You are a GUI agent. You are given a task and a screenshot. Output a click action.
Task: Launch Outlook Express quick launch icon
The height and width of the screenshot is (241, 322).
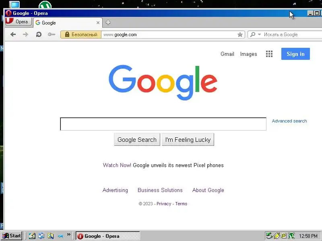coord(41,236)
